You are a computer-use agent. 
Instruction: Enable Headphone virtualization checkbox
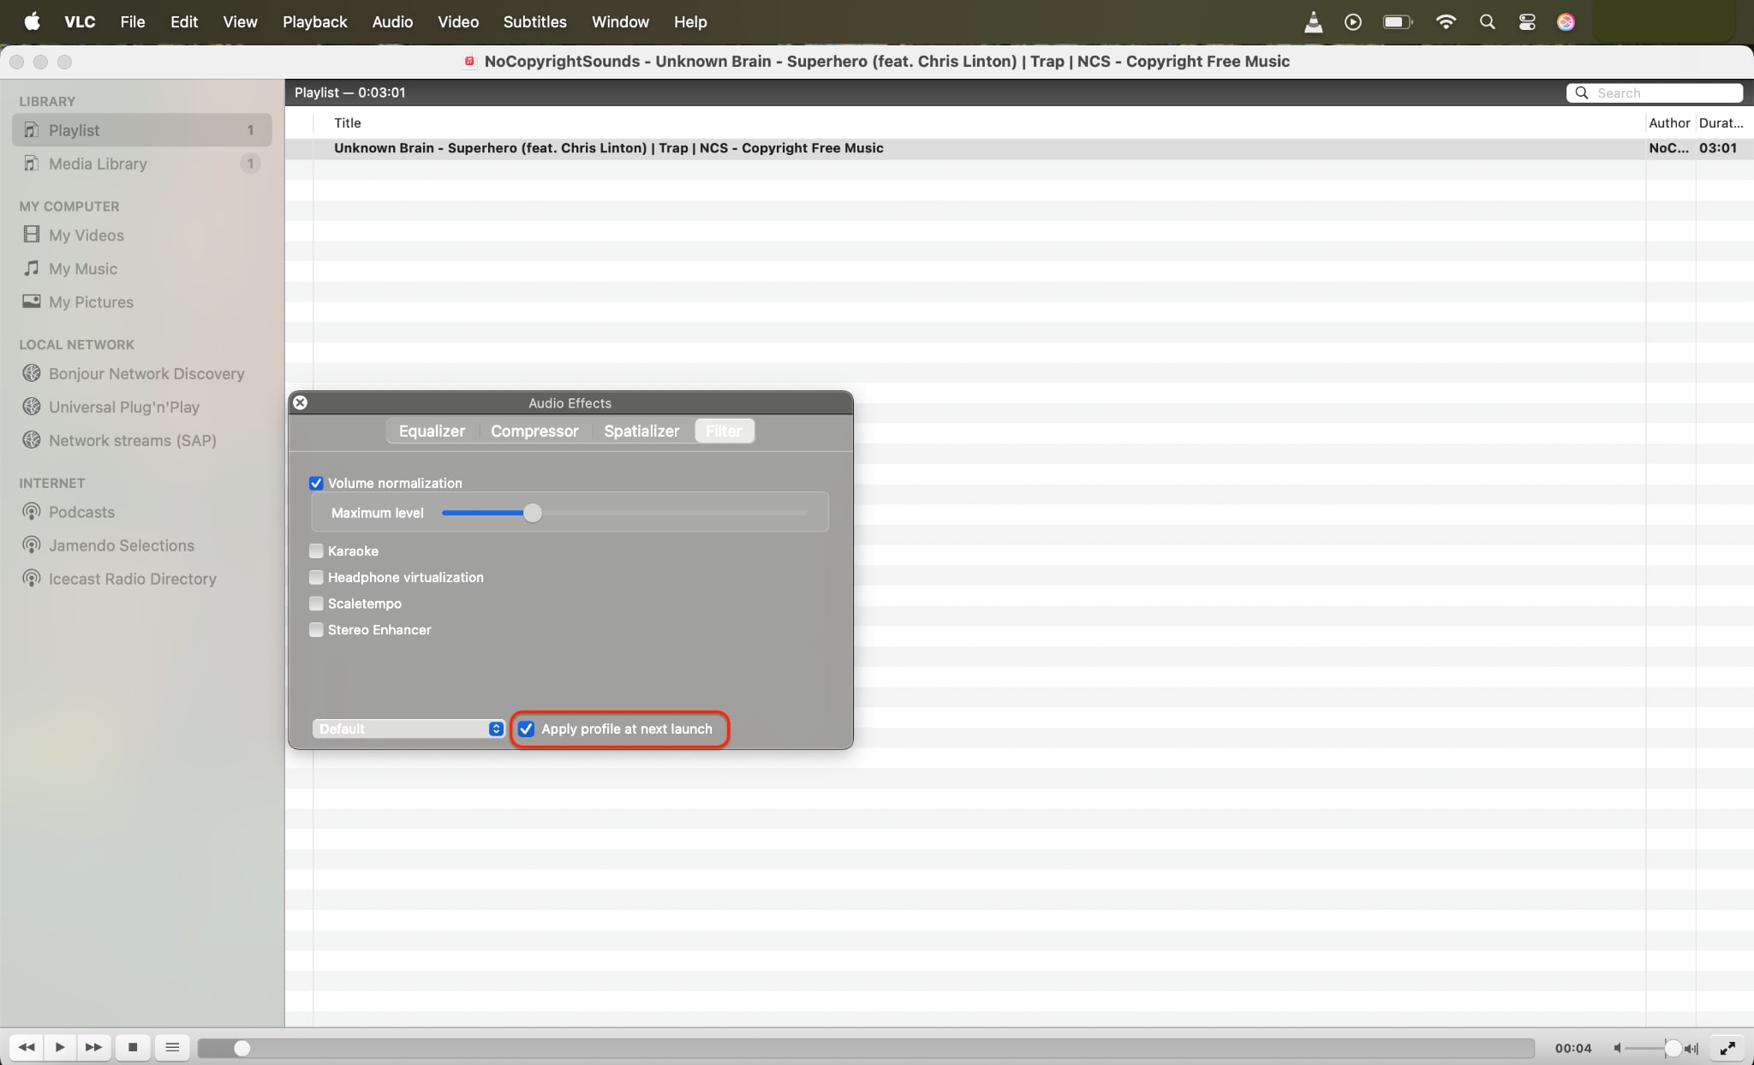coord(316,577)
